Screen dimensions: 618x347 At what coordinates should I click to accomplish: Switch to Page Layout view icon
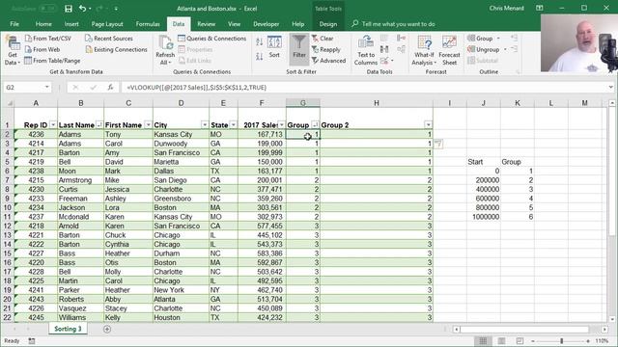(501, 340)
